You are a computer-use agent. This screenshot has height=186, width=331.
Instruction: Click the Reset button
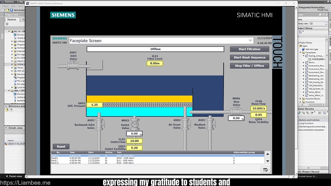[61, 147]
